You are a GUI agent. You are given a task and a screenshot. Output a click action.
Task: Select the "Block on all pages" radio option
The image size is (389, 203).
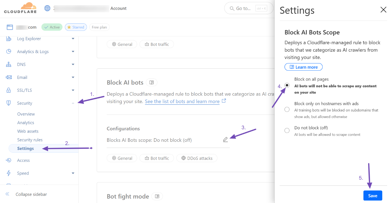(287, 85)
